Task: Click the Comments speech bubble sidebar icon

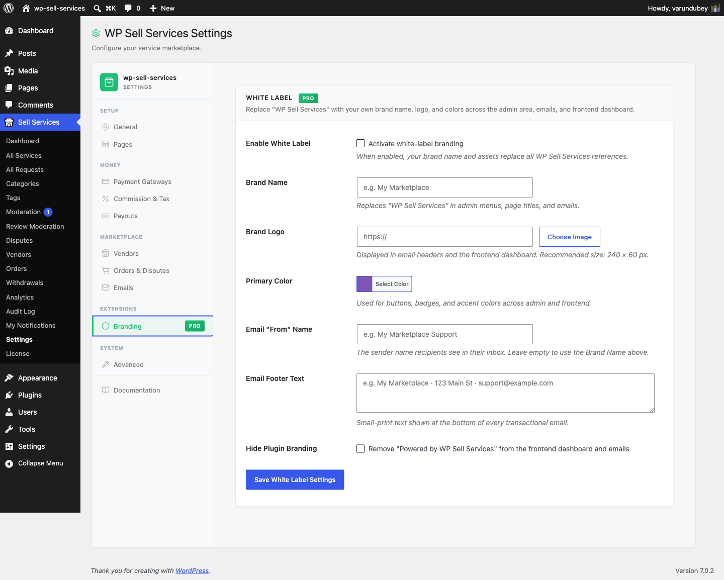Action: click(9, 105)
